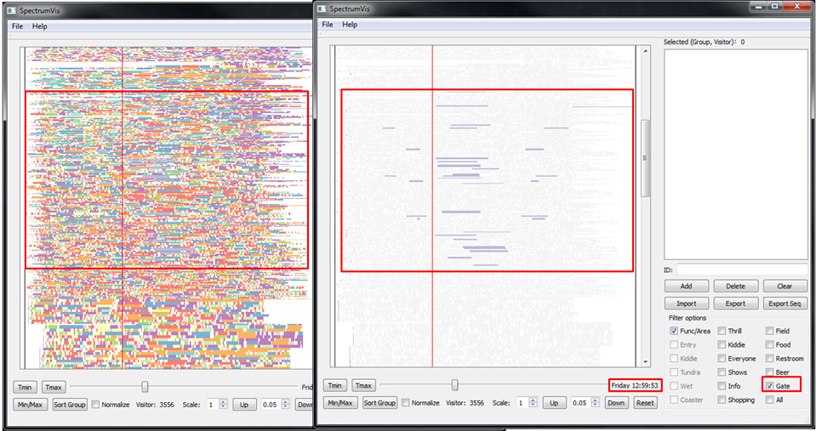
Task: Click the Add button under the ID field
Action: point(687,286)
